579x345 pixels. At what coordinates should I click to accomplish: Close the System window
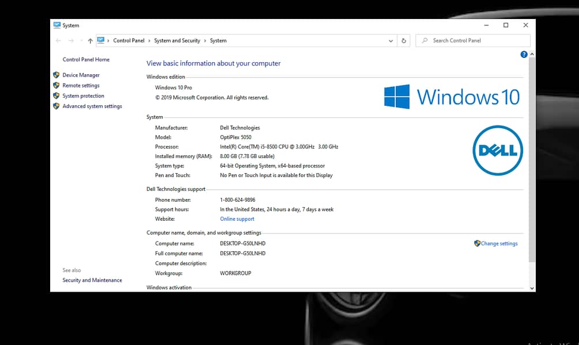(x=525, y=25)
